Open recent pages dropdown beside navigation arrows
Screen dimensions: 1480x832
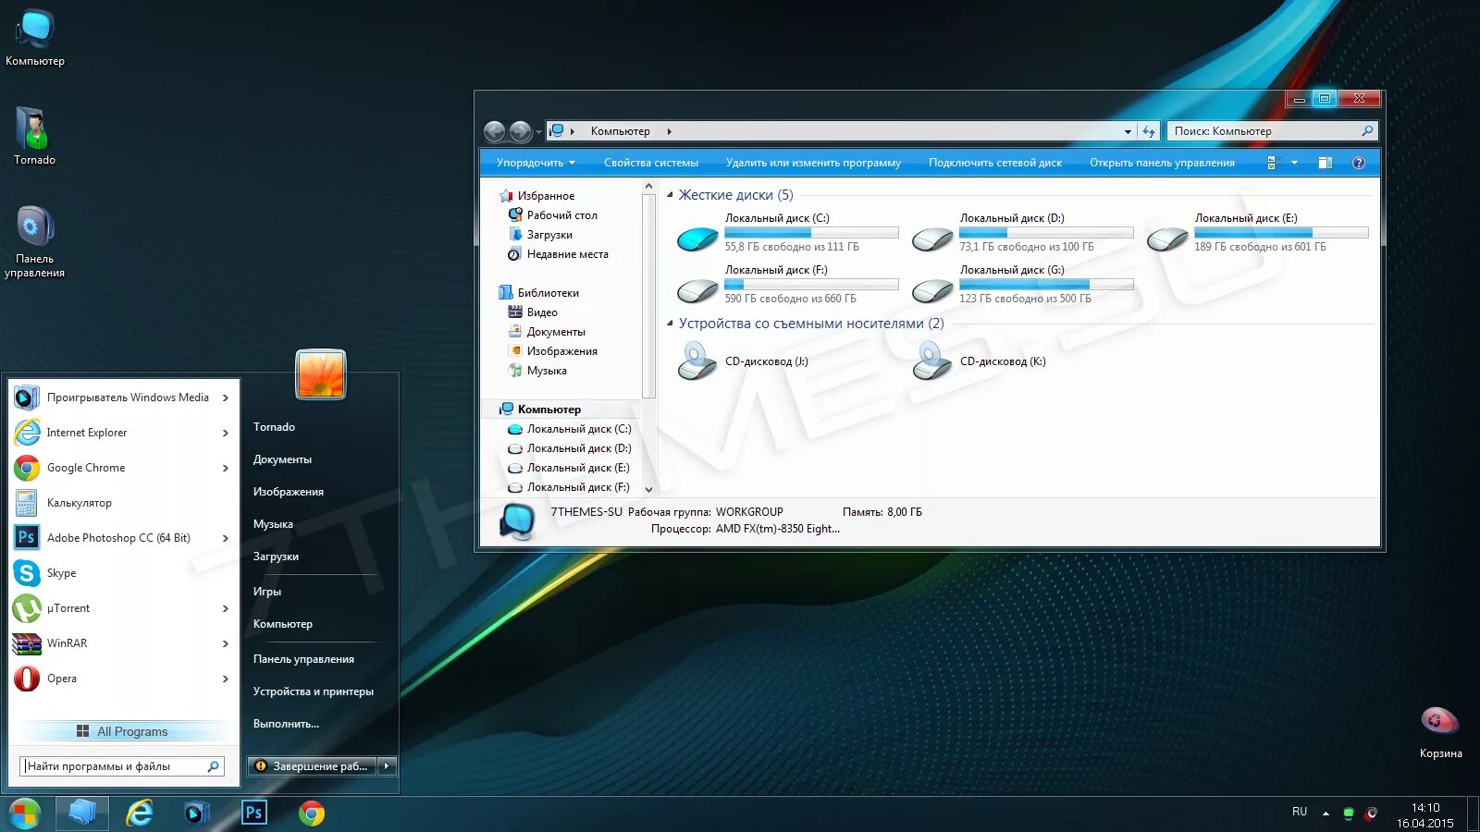point(538,132)
